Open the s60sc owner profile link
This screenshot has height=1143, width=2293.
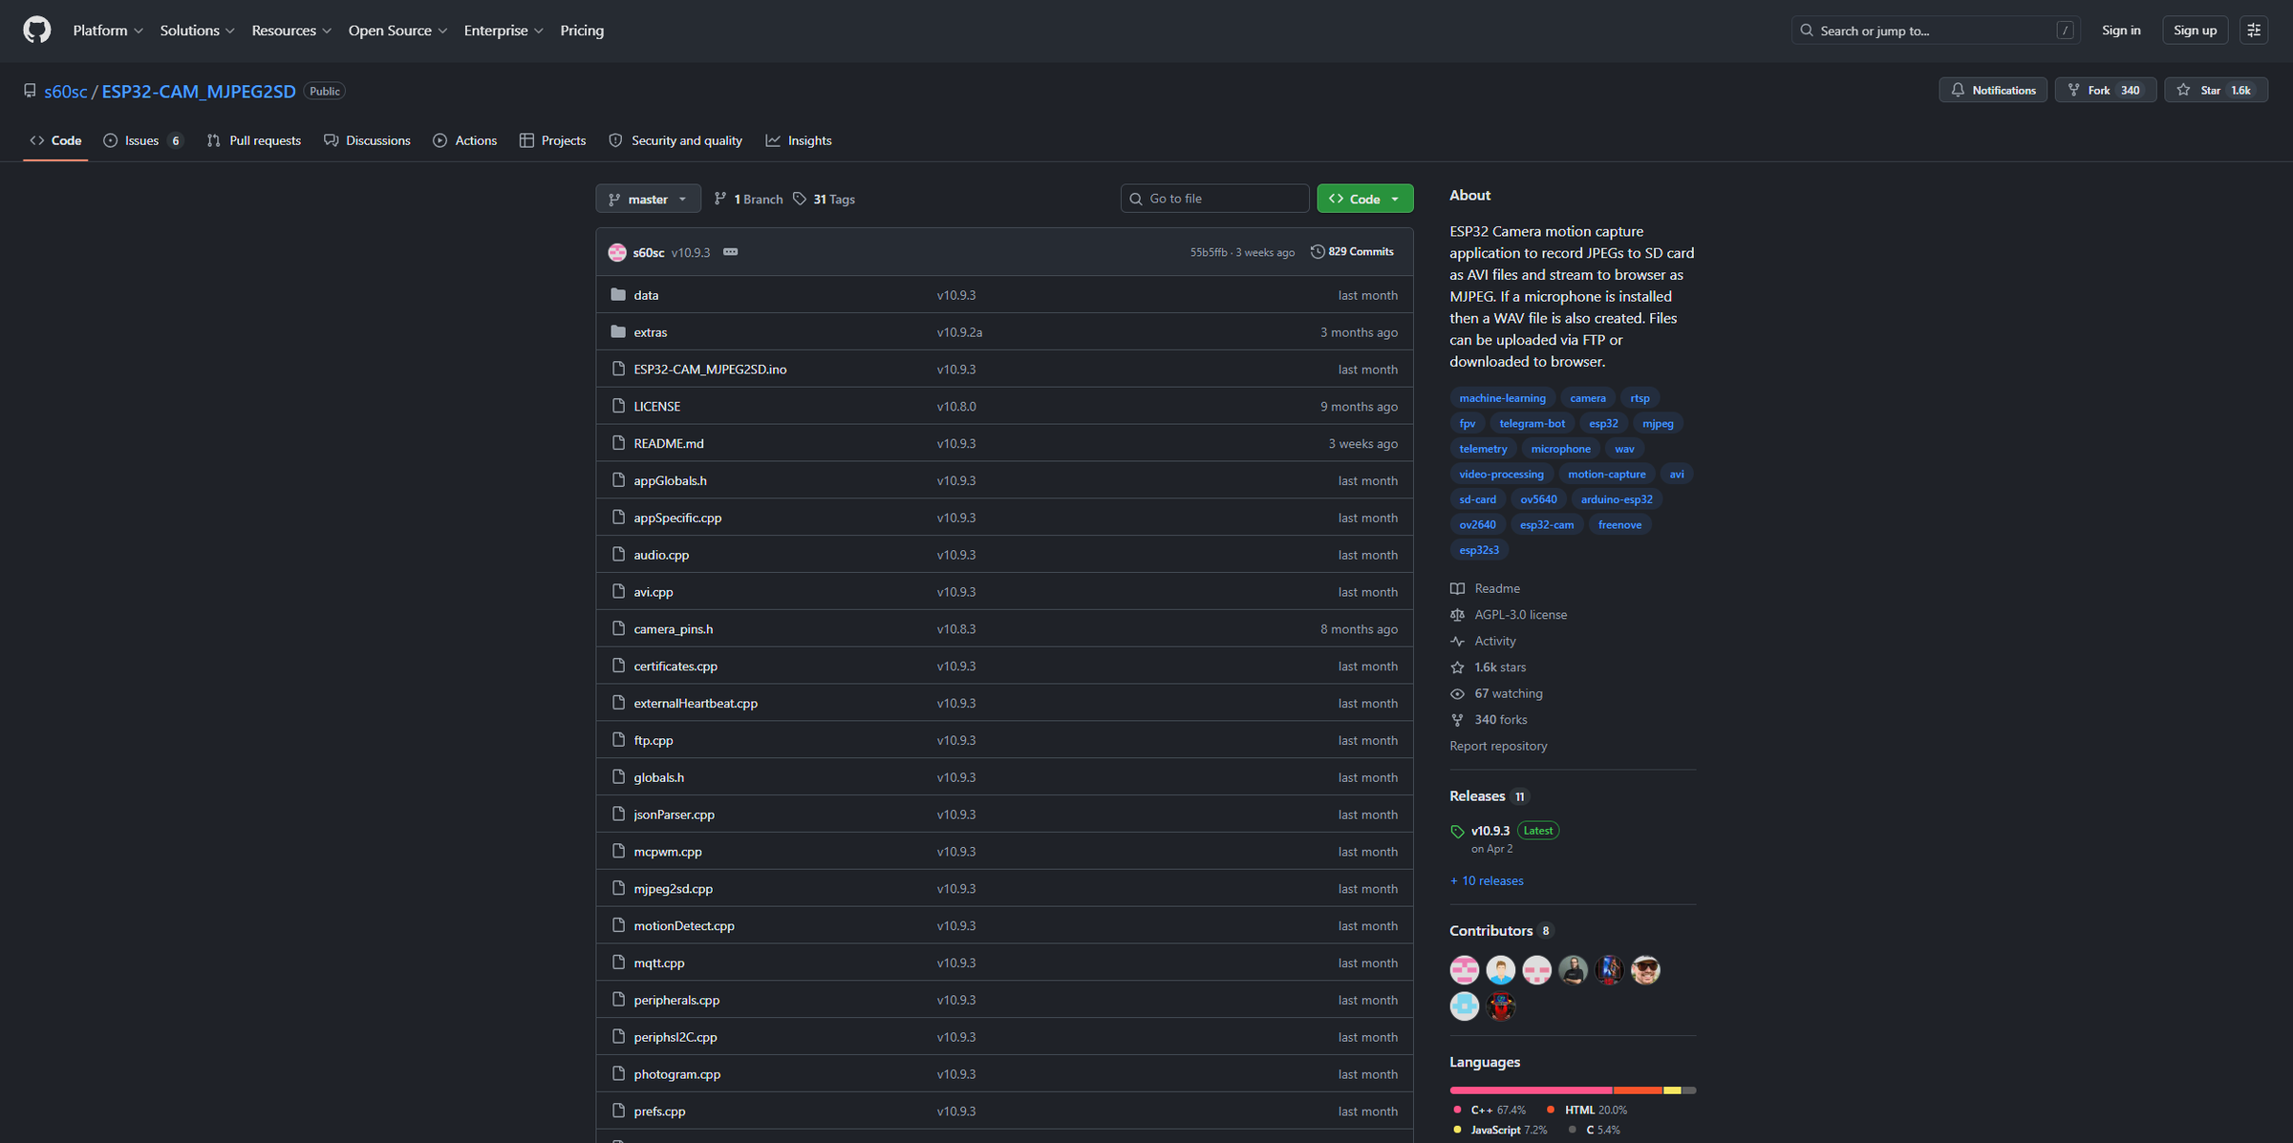[66, 92]
